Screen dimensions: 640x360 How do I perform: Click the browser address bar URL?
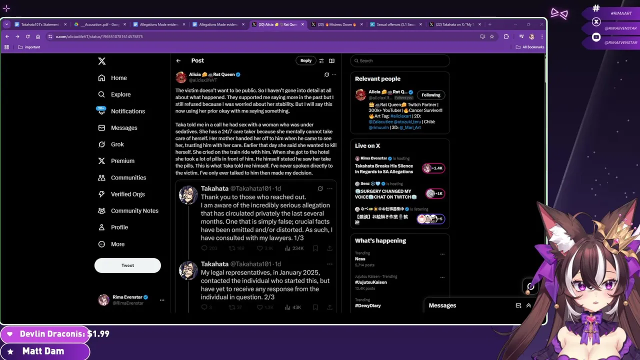coord(99,36)
